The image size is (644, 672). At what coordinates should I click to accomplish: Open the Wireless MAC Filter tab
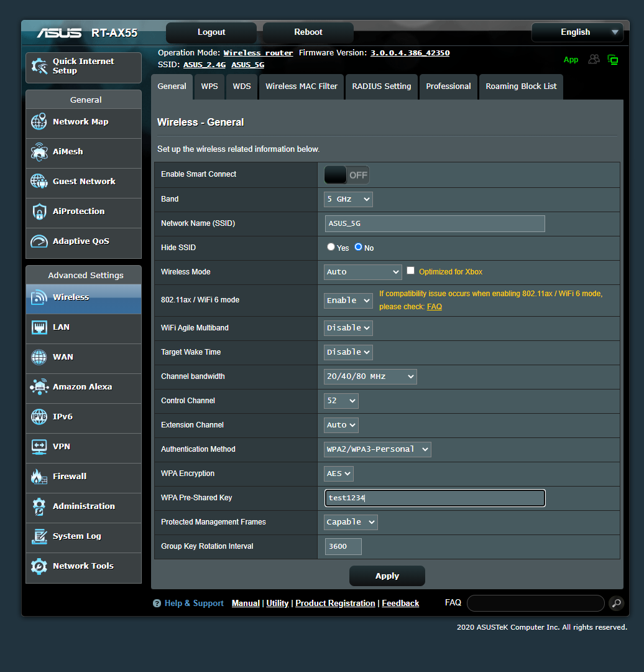[301, 86]
